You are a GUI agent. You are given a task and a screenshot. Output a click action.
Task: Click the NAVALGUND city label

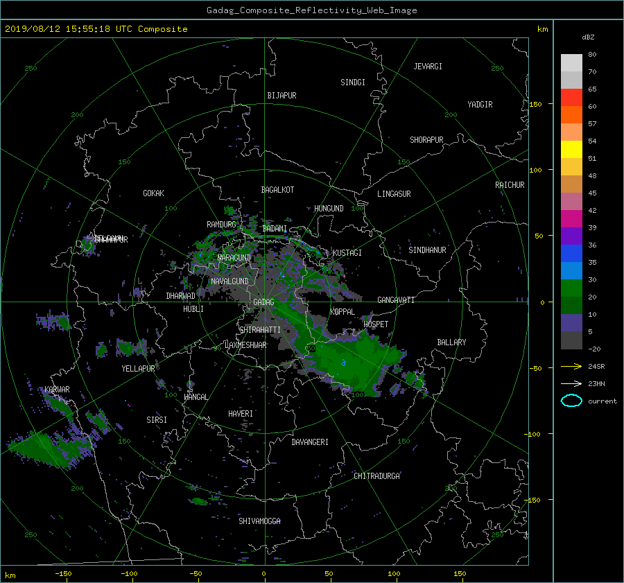[x=229, y=281]
